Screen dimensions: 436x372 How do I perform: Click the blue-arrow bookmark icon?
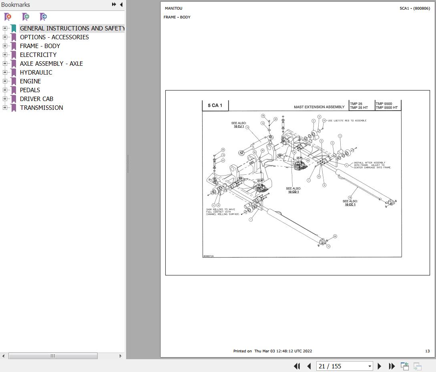43,17
